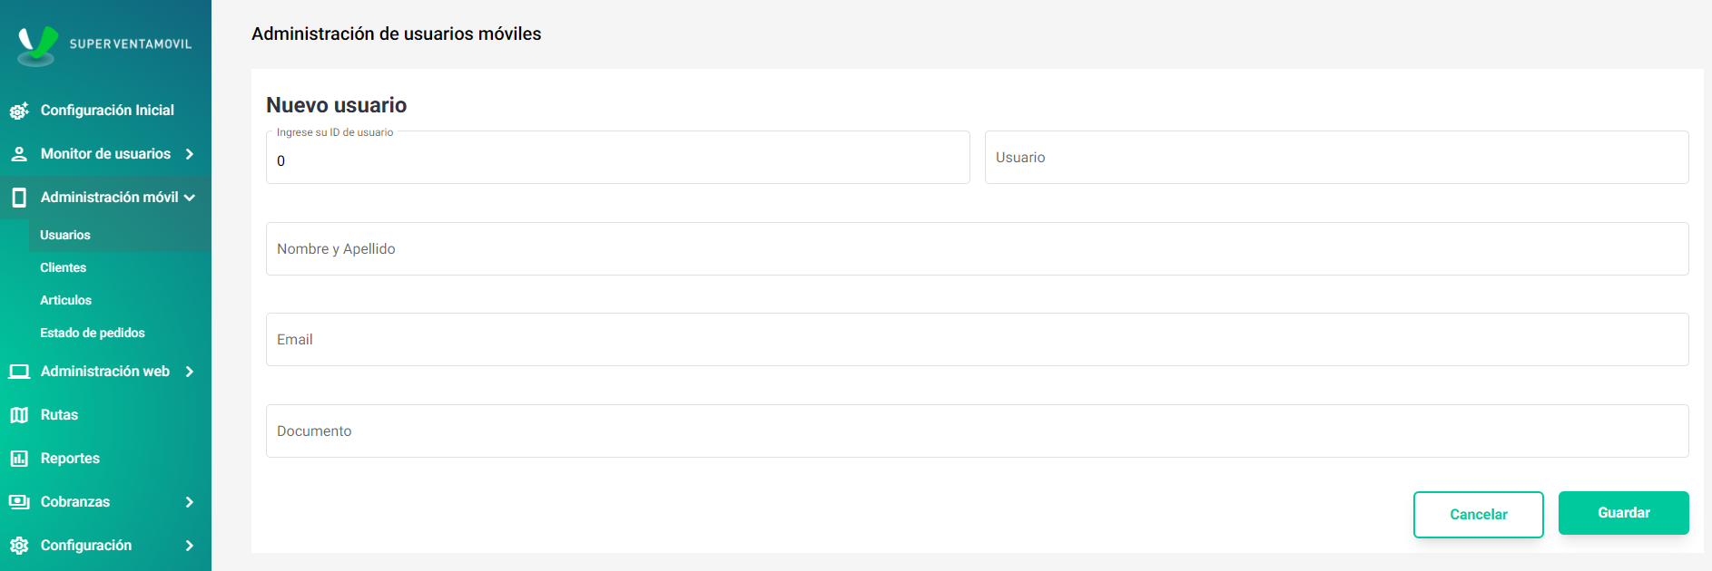Focus the Documento input field
This screenshot has height=571, width=1712.
pos(978,431)
